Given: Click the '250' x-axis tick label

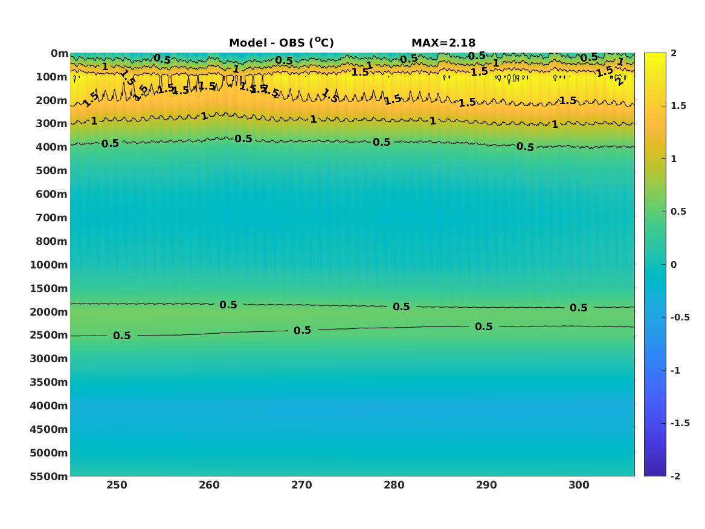Looking at the screenshot, I should pos(117,485).
